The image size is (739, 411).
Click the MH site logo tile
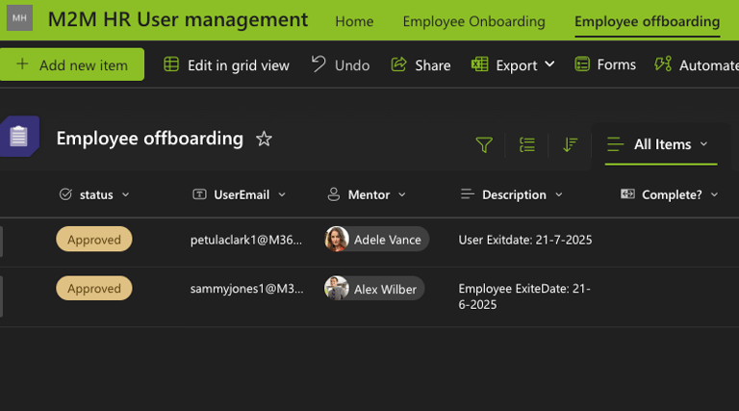19,18
